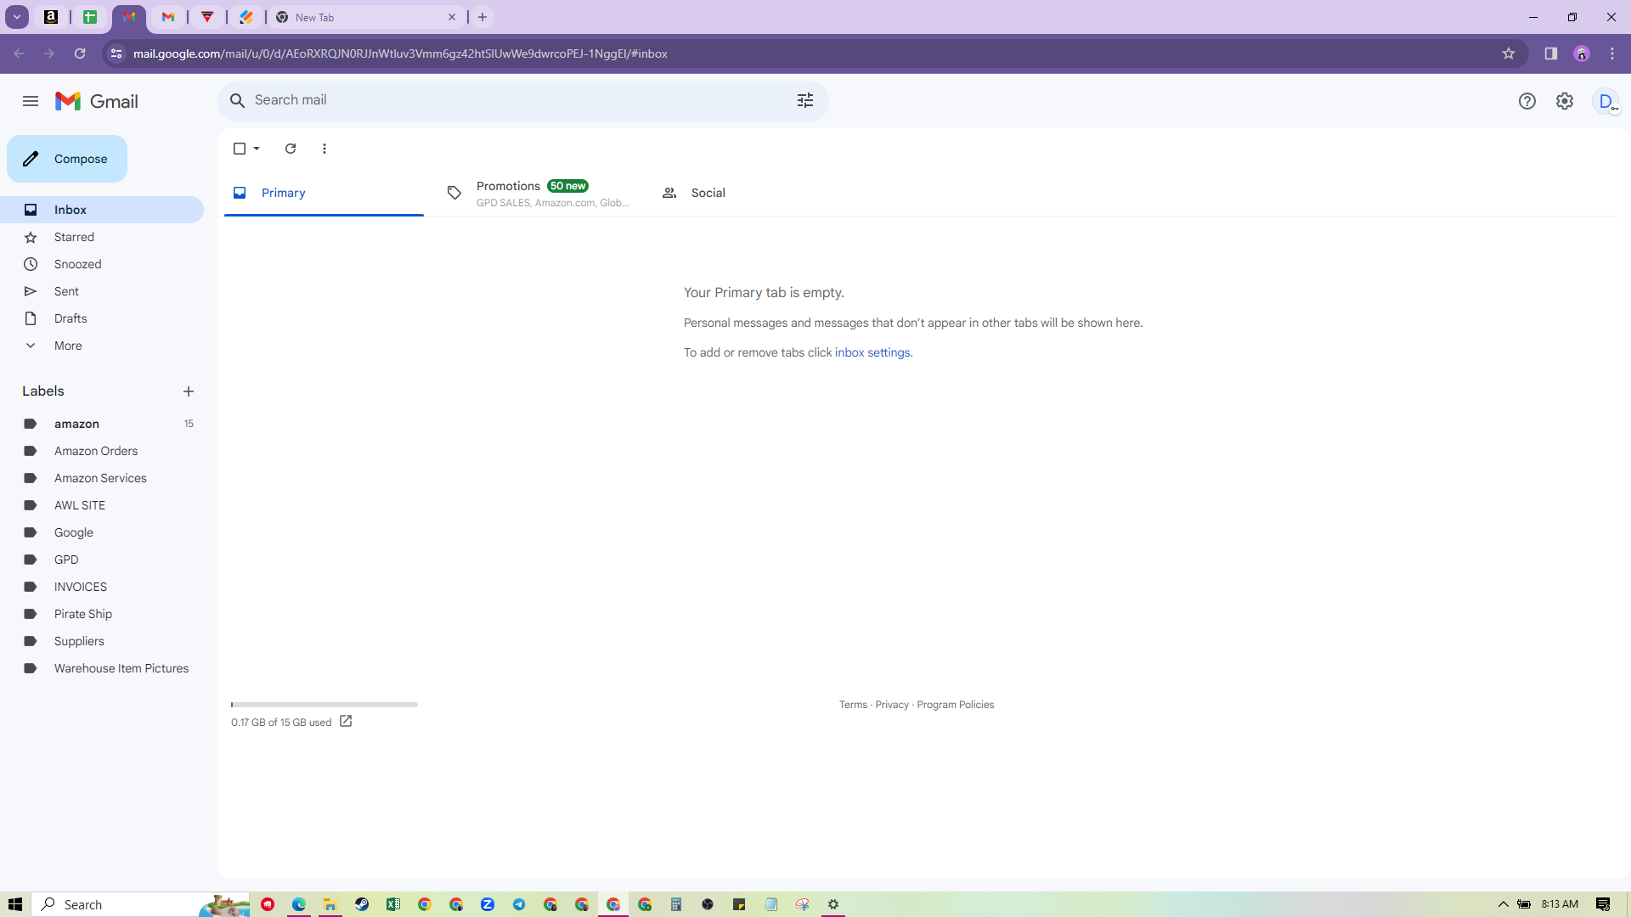Open the Snoozed folder
This screenshot has width=1631, height=917.
[x=102, y=264]
